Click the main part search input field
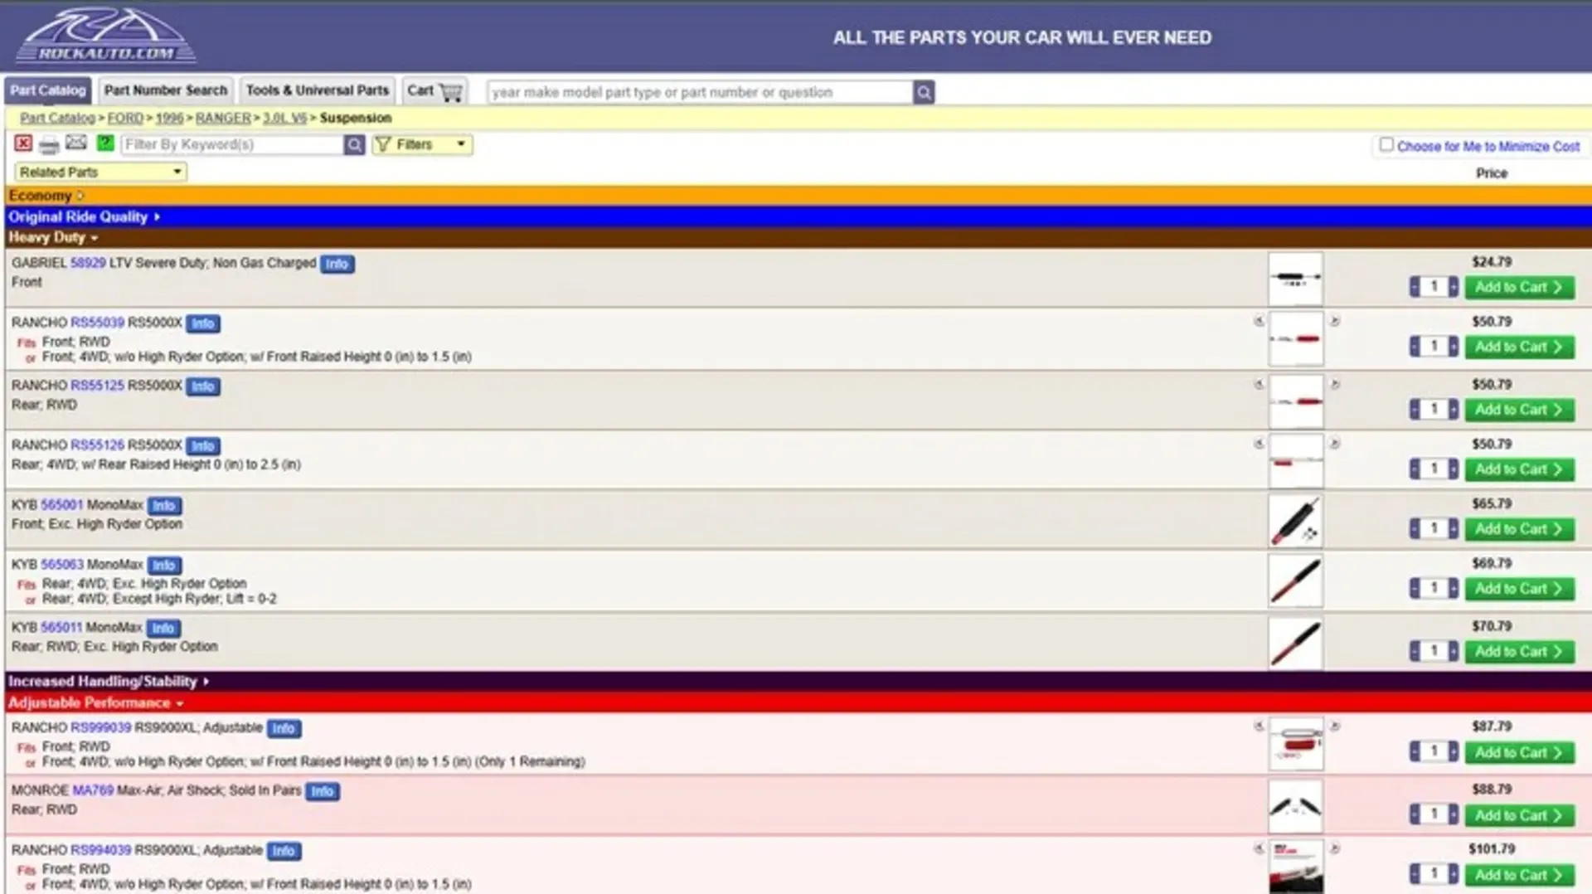The height and width of the screenshot is (894, 1592). pos(700,92)
